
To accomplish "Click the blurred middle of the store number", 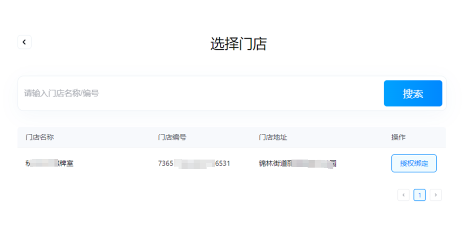I will pos(194,164).
